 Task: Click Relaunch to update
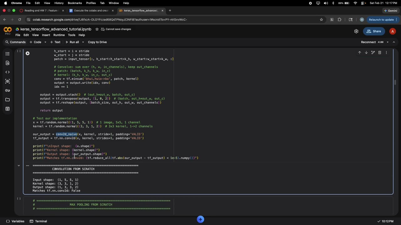(x=381, y=19)
